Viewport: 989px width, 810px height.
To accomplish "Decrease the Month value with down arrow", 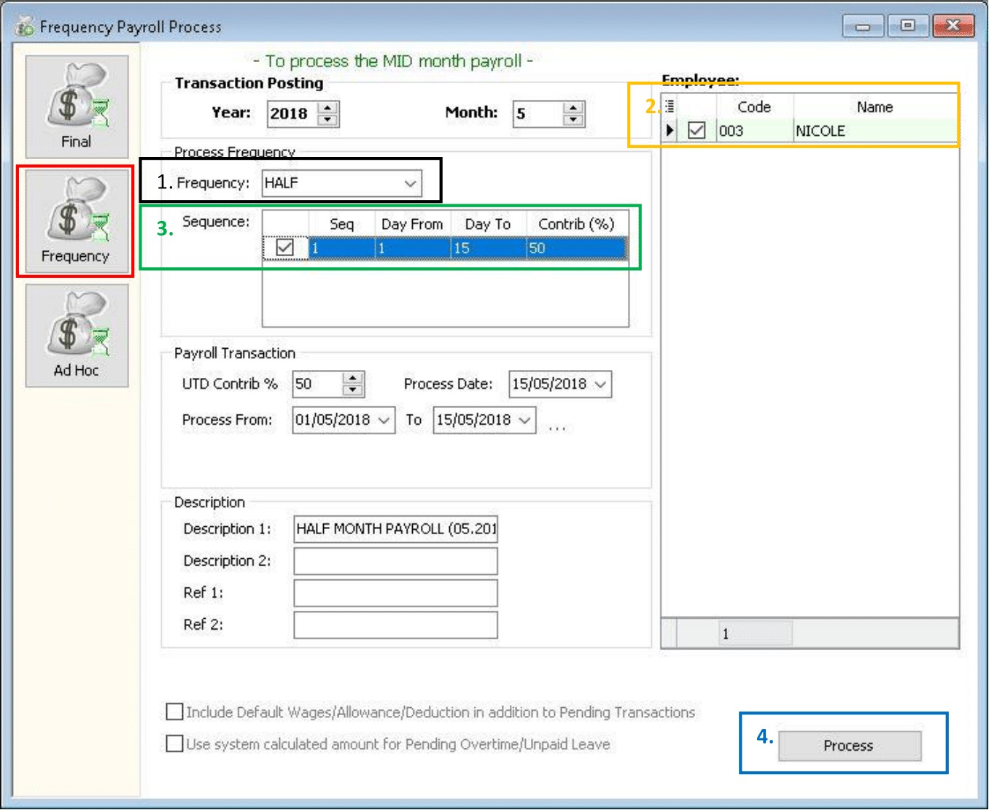I will [x=574, y=120].
